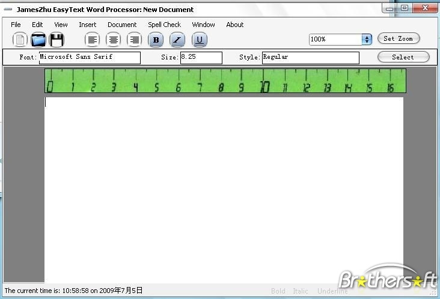Open the View menu

61,25
